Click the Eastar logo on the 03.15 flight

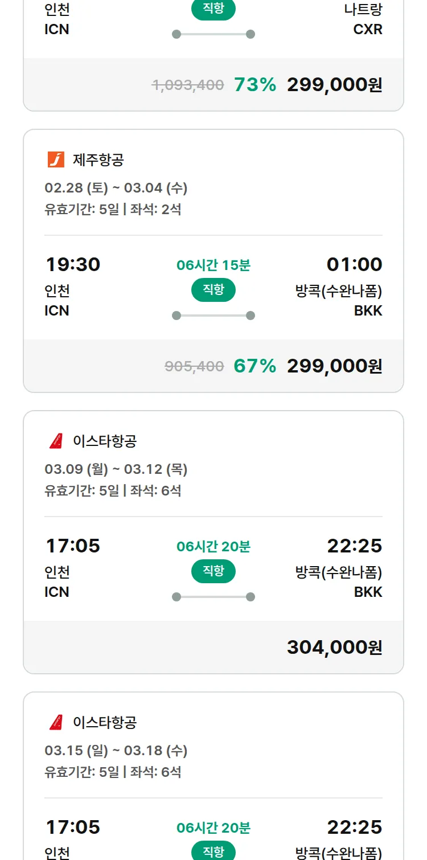point(56,722)
